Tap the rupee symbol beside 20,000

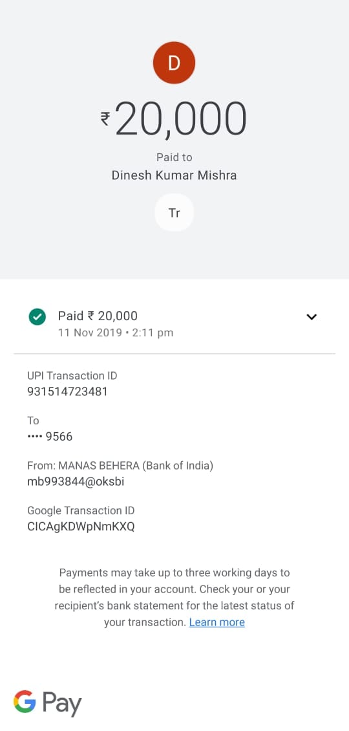[x=106, y=119]
